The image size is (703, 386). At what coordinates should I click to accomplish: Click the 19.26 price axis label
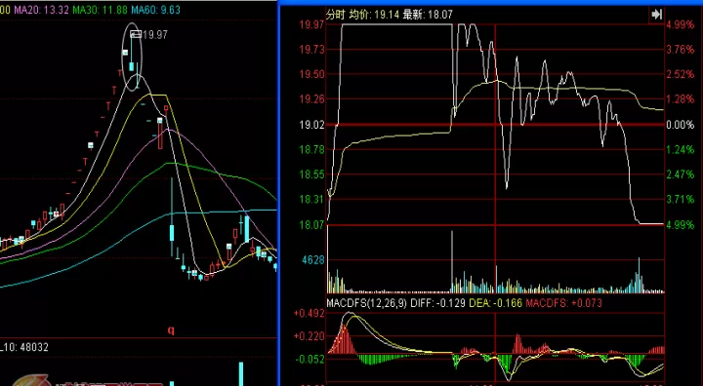tap(311, 99)
